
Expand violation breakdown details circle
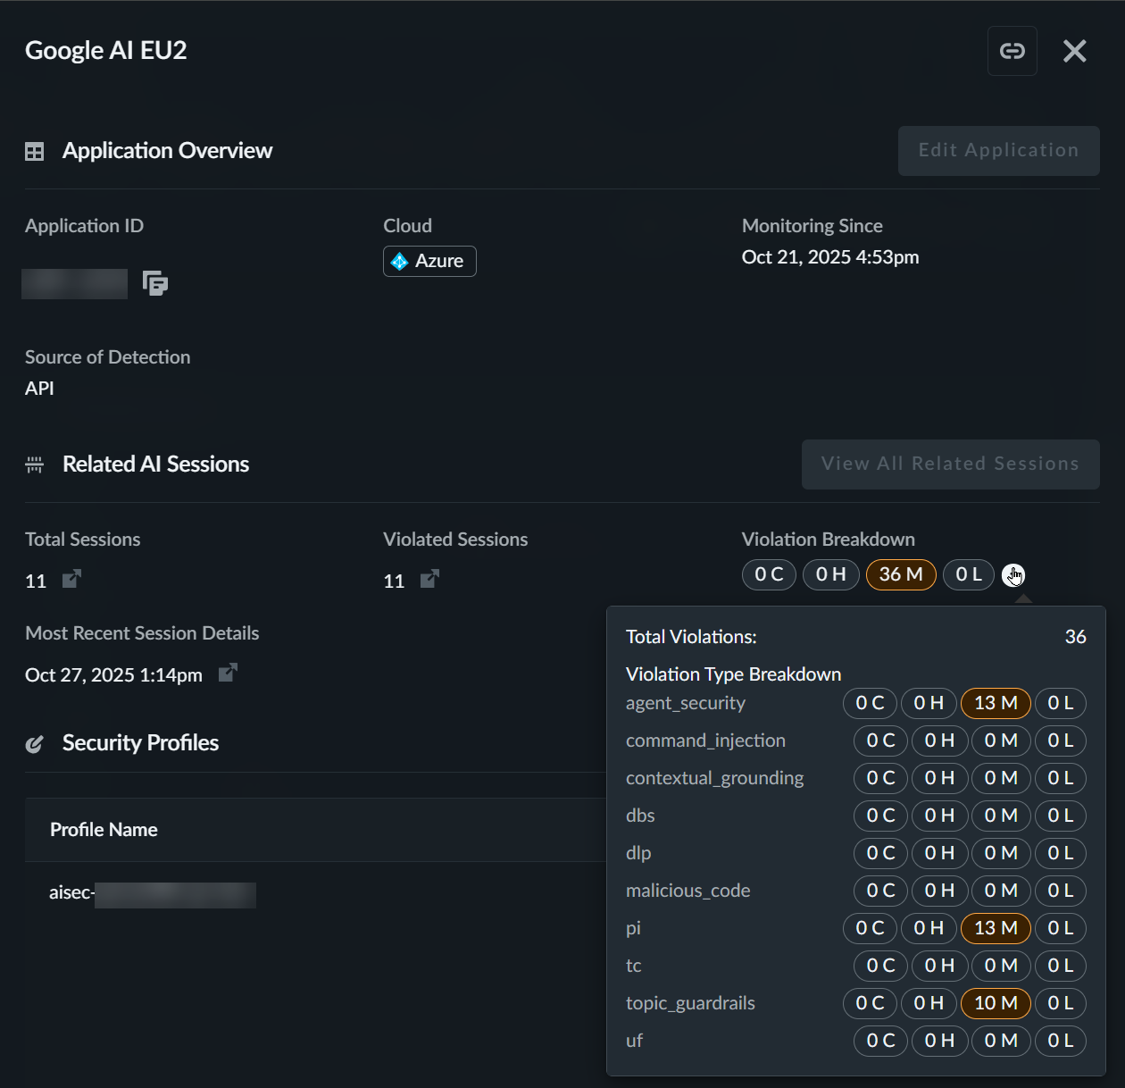pos(1013,575)
